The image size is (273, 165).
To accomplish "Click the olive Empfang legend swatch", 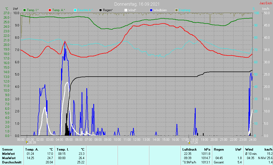I will [x=176, y=10].
